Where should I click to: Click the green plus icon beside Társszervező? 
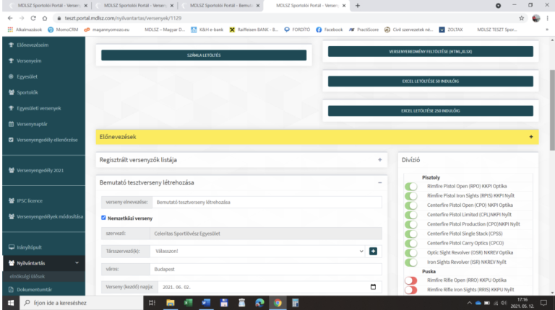(373, 251)
